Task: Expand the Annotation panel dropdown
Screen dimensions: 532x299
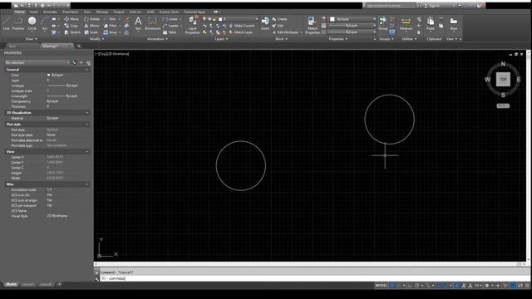Action: (157, 39)
